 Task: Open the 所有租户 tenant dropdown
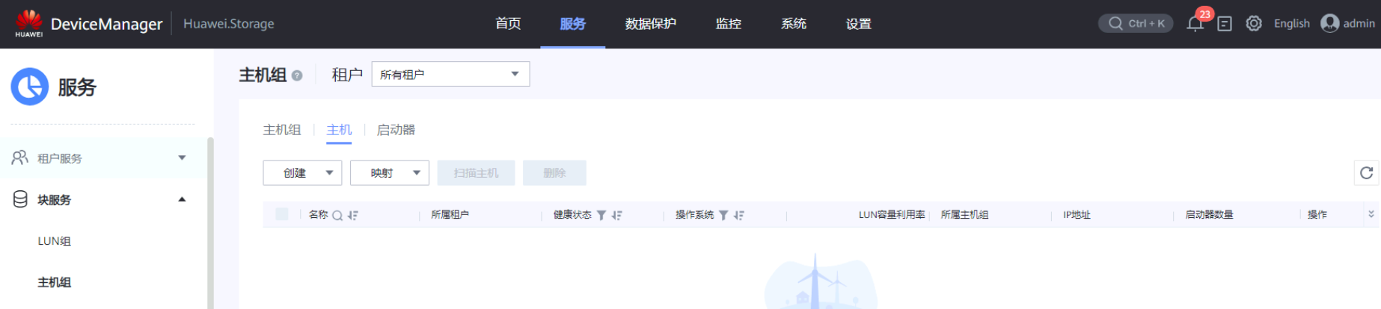coord(450,74)
